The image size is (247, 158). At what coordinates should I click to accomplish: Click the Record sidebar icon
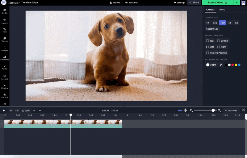click(x=5, y=96)
